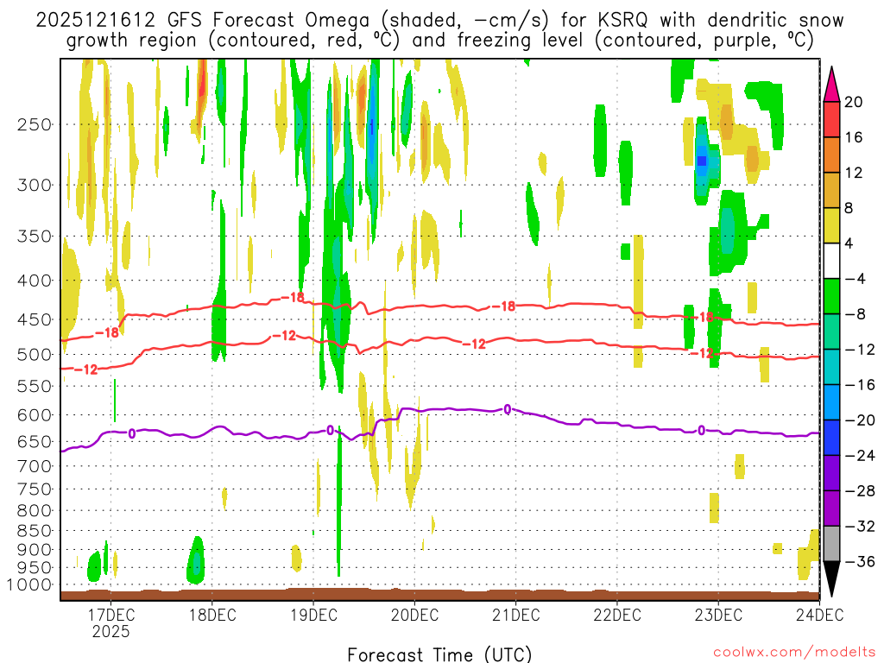Click the 250 pressure level label
884x663 pixels.
(35, 124)
